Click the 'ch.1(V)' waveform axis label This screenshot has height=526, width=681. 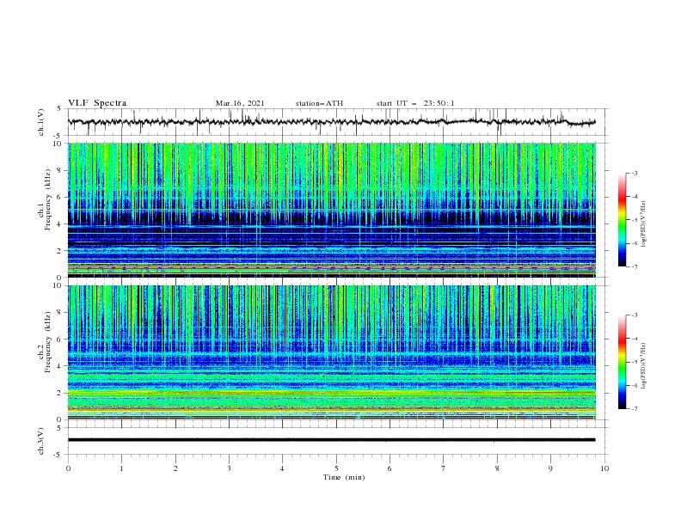tap(41, 122)
